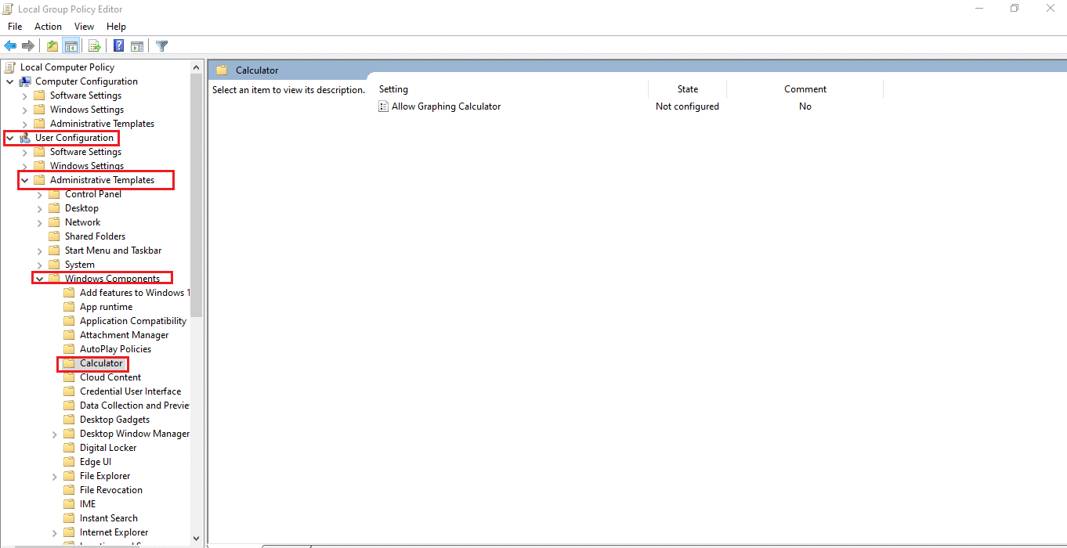The image size is (1067, 548).
Task: Click the blue Back arrow in toolbar
Action: coord(11,45)
